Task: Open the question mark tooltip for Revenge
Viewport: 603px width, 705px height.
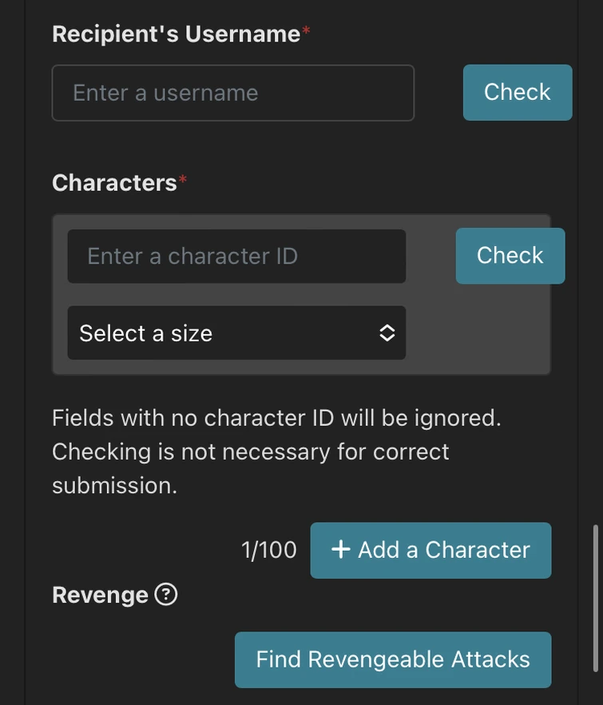Action: (x=165, y=595)
